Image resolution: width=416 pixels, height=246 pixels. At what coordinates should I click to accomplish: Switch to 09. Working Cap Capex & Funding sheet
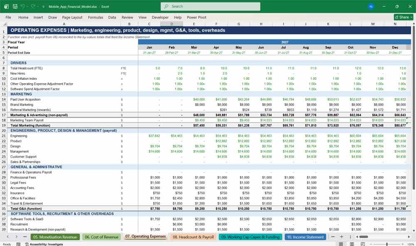tap(250, 237)
